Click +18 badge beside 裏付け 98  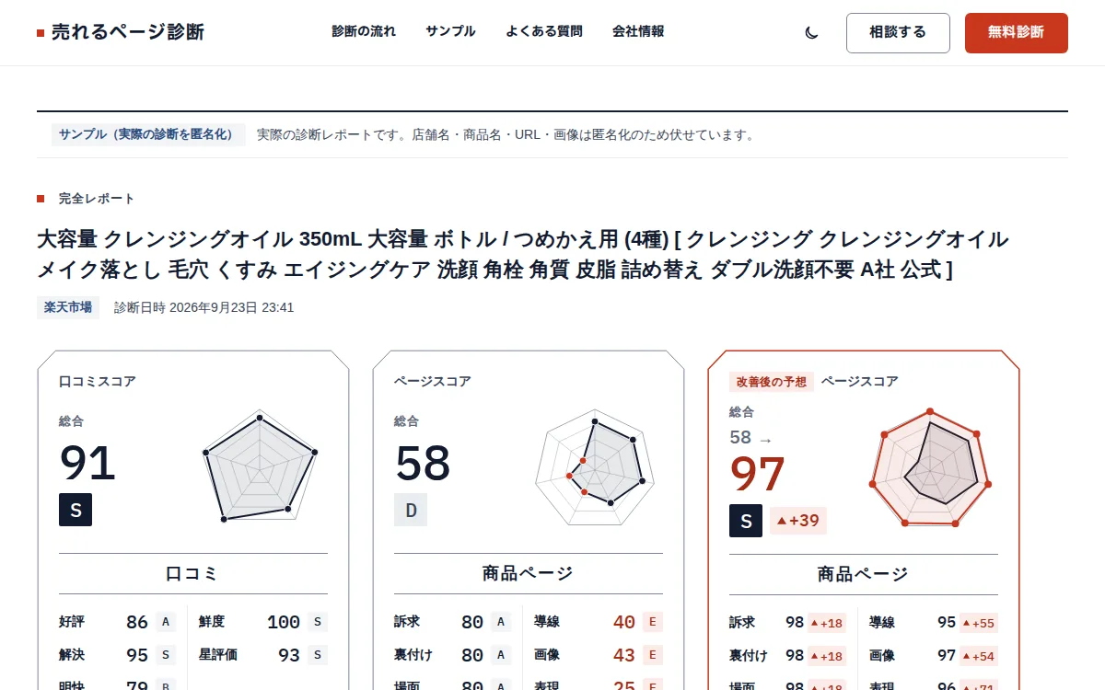click(x=827, y=656)
